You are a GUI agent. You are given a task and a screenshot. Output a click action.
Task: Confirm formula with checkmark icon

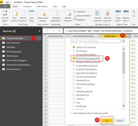pos(54,31)
